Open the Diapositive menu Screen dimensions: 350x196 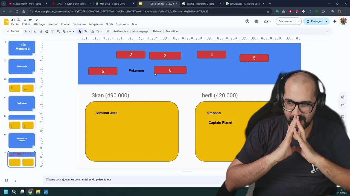click(79, 24)
